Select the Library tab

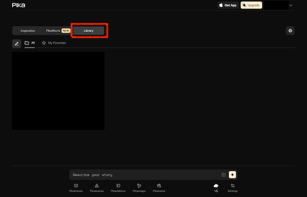pyautogui.click(x=89, y=31)
